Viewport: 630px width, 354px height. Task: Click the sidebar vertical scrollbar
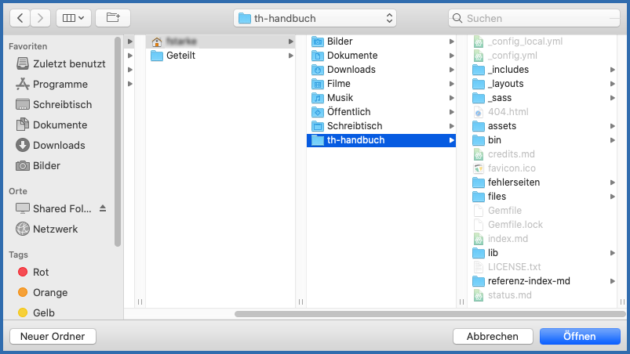click(x=118, y=141)
